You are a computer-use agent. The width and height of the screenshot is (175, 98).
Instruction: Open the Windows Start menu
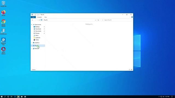point(2,97)
